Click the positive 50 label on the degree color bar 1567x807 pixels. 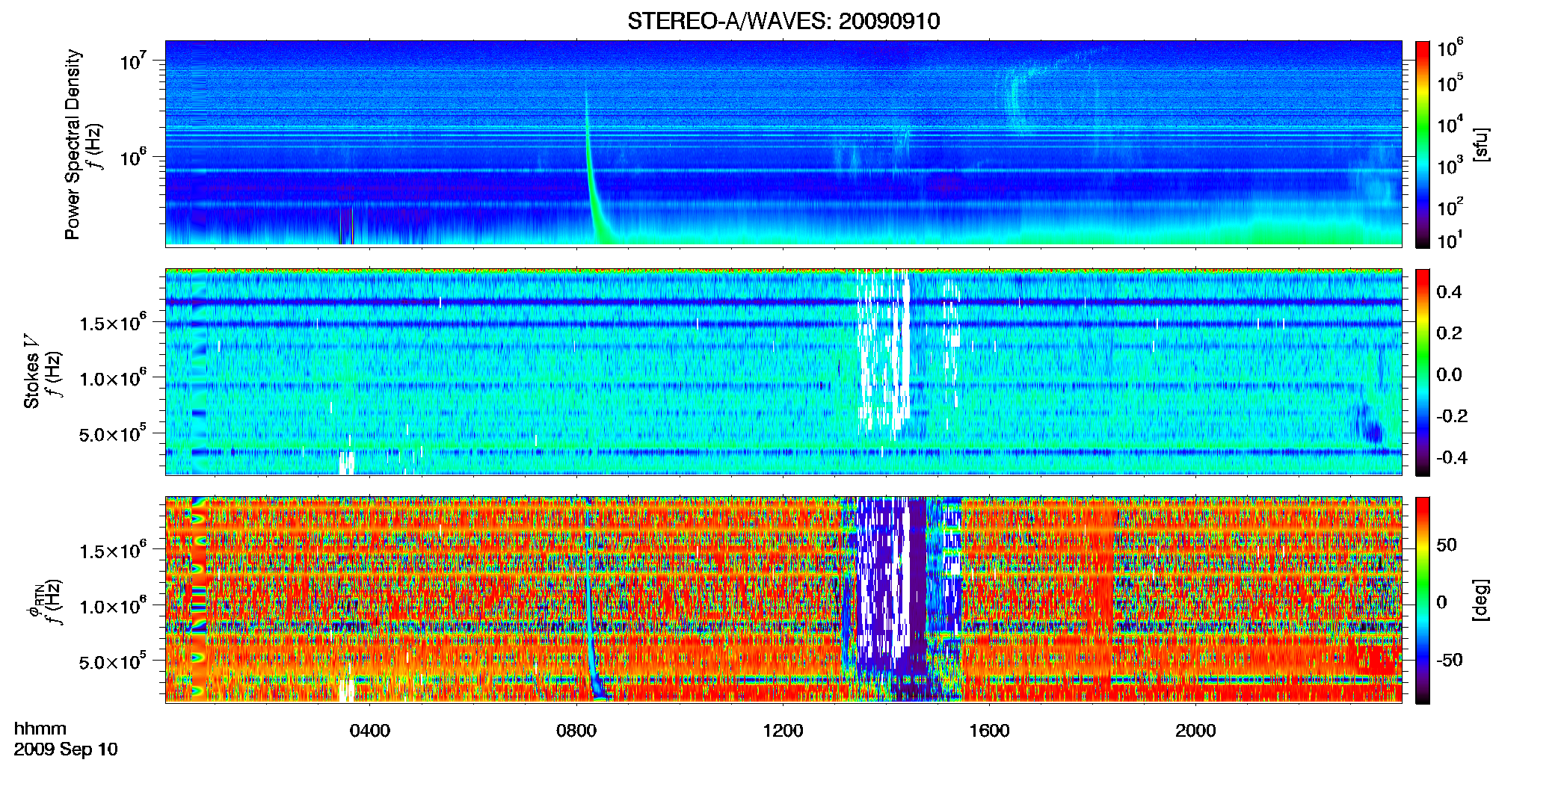(1447, 545)
